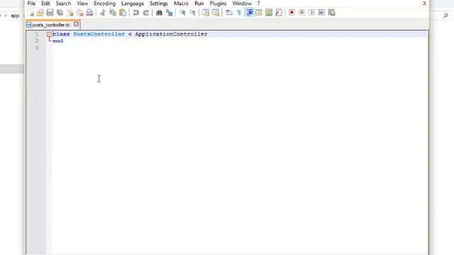Click search icon in background window
The height and width of the screenshot is (255, 454).
click(x=445, y=16)
